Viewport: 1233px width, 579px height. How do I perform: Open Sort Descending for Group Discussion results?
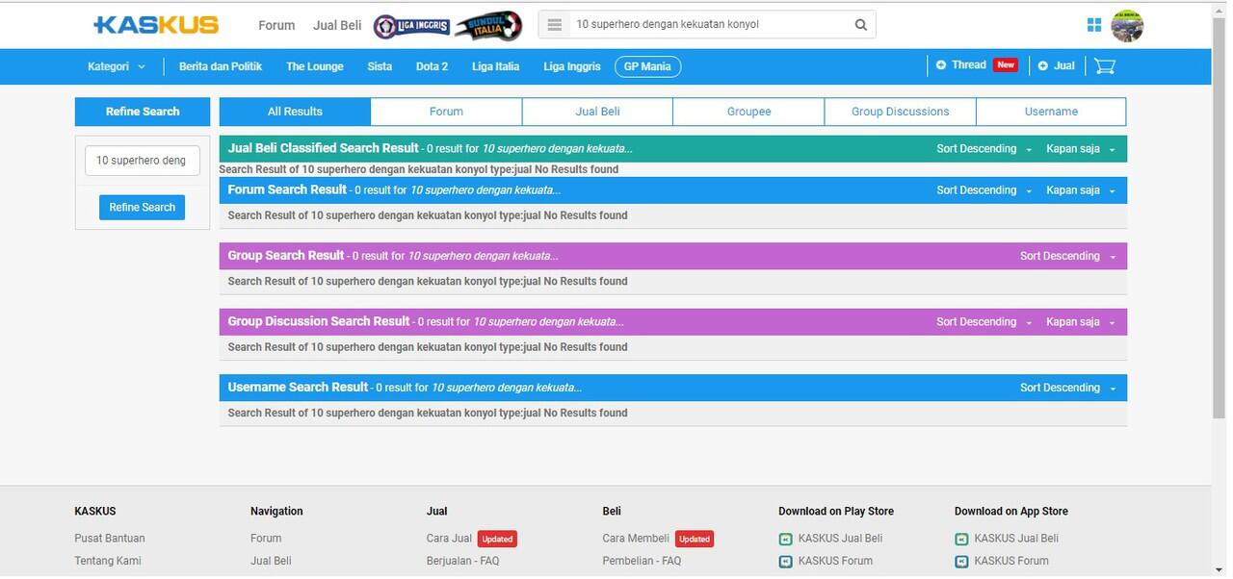click(984, 322)
